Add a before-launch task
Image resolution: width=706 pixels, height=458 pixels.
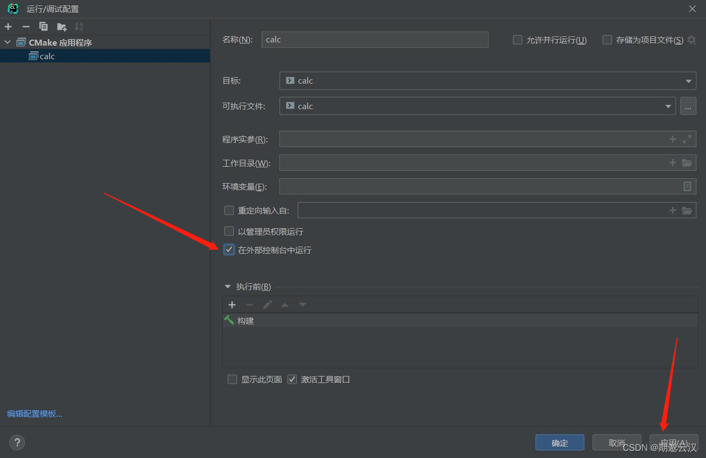pos(232,305)
